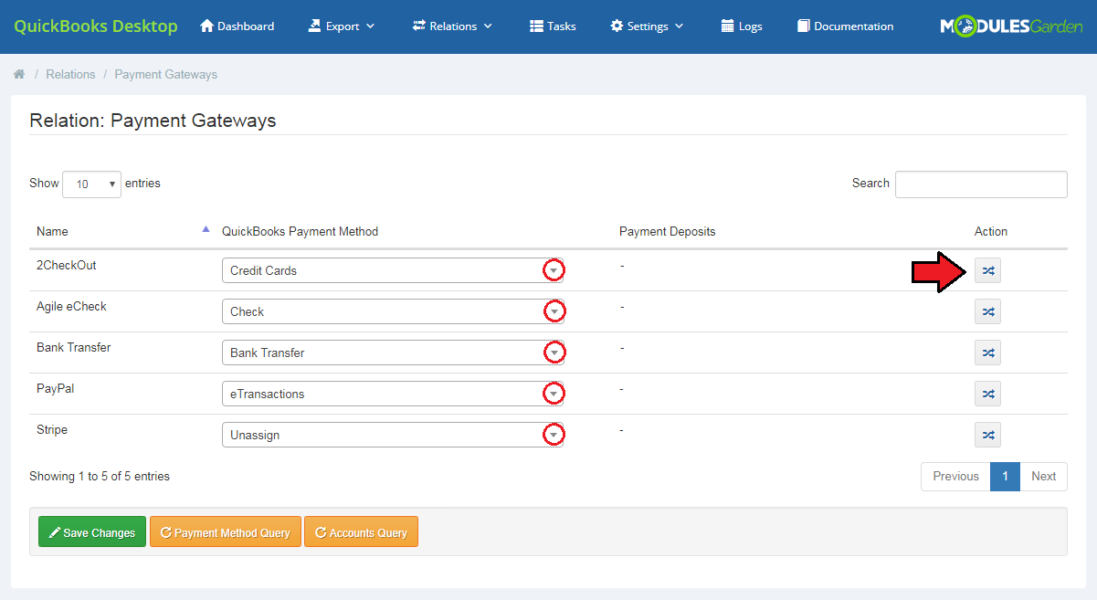The image size is (1097, 600).
Task: Click the shuffle action icon for Stripe
Action: tap(987, 435)
